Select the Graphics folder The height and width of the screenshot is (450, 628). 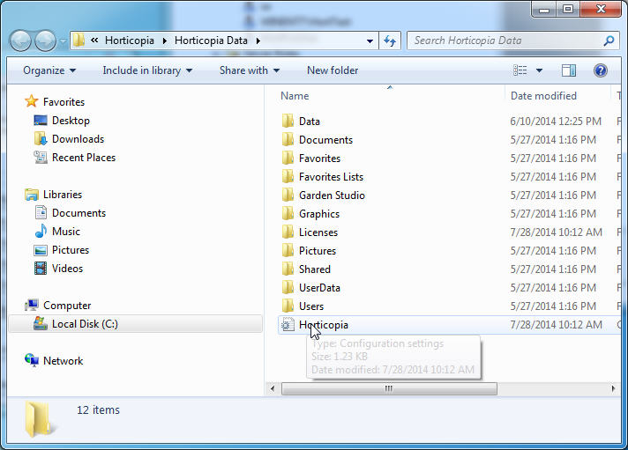tap(310, 214)
